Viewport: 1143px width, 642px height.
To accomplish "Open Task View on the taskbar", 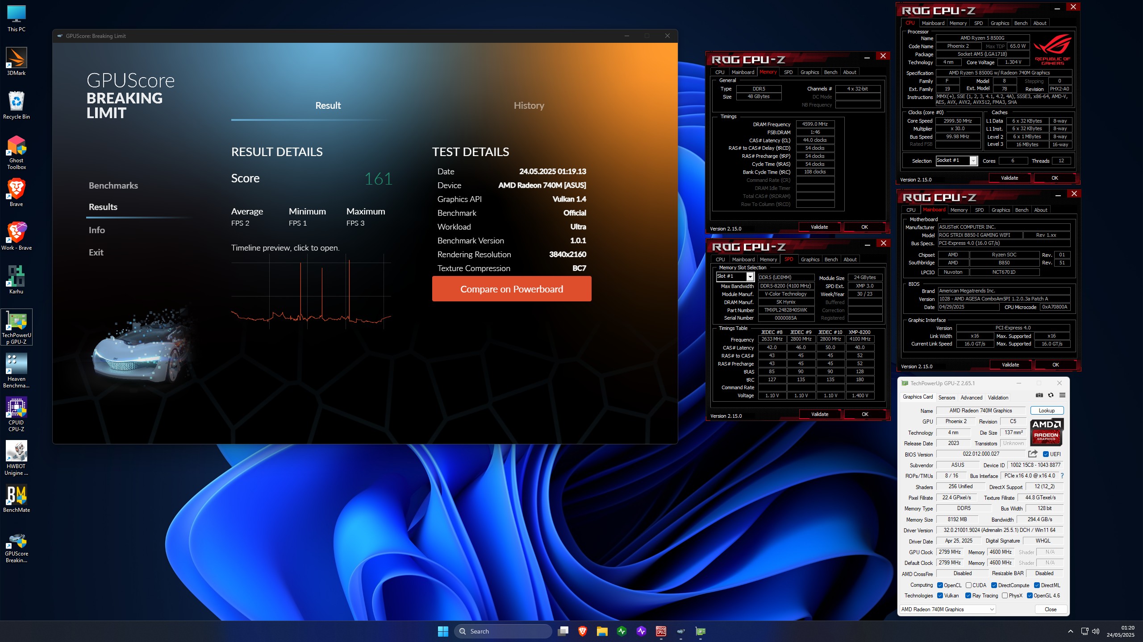I will (x=563, y=631).
